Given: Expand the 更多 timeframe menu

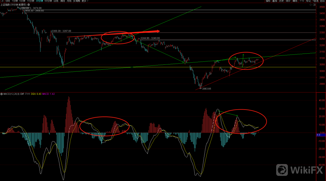Looking at the screenshot, I should tap(85, 1).
